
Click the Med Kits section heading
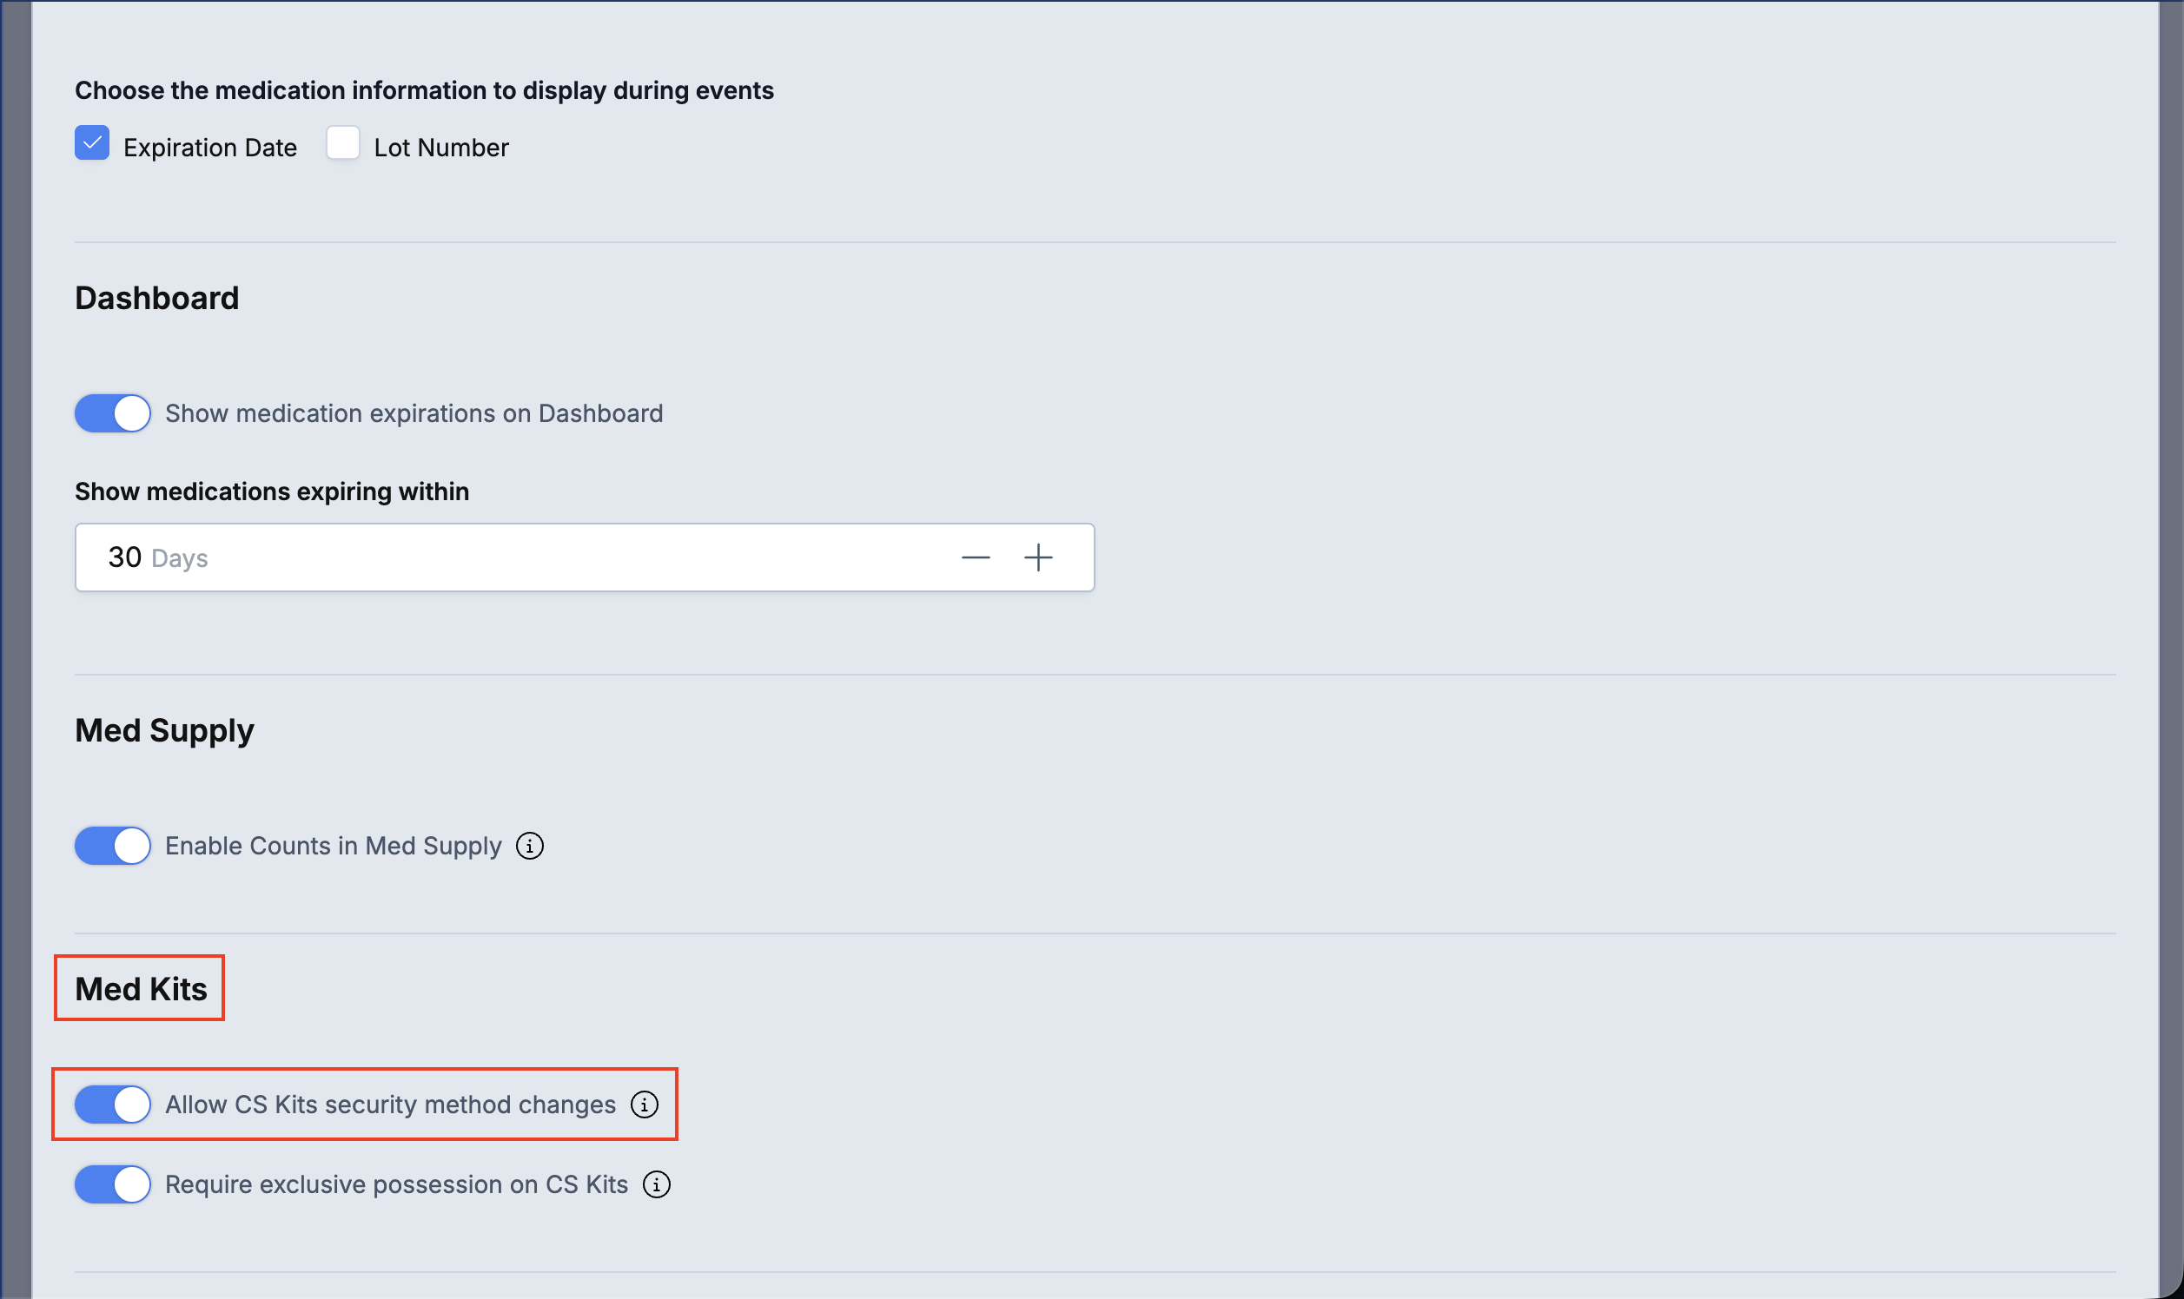click(141, 989)
